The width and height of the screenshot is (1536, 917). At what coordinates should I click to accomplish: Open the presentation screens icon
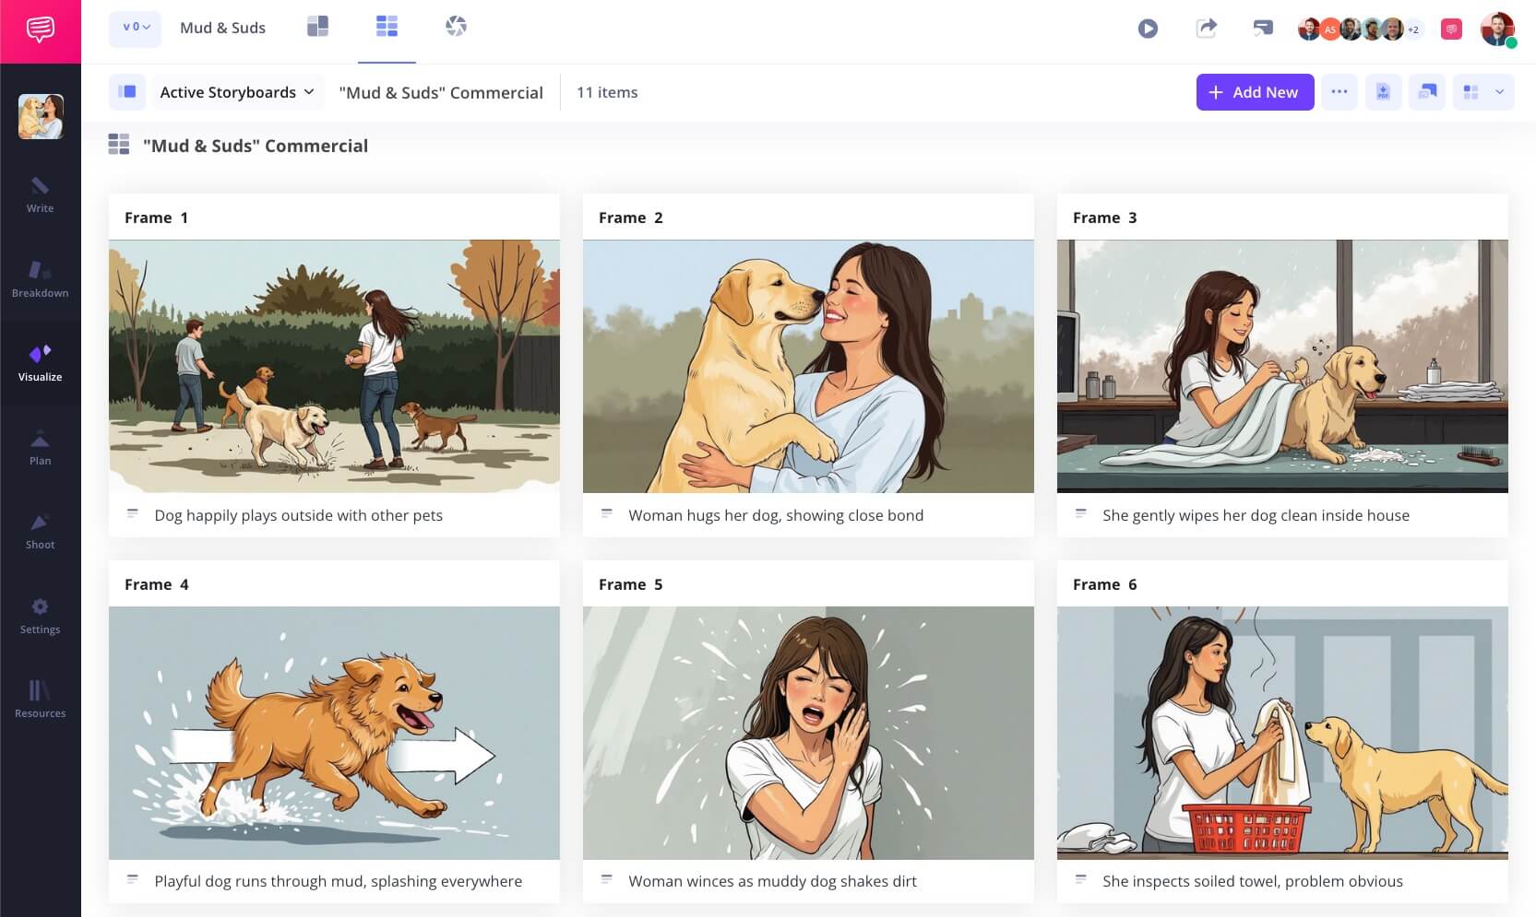pyautogui.click(x=1427, y=92)
